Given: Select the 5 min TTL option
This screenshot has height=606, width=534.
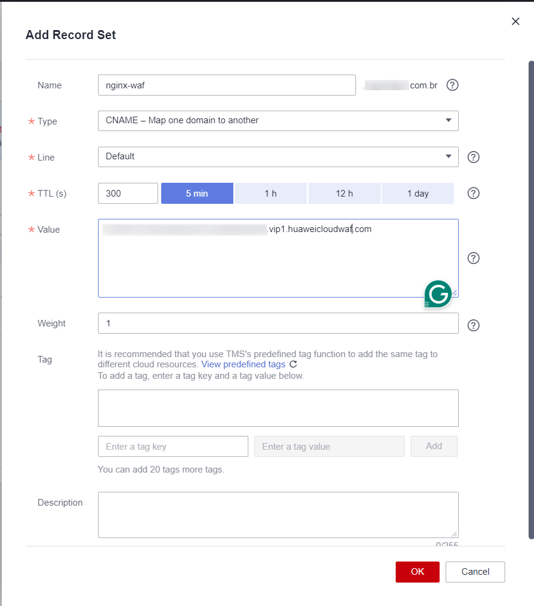Looking at the screenshot, I should coord(197,194).
